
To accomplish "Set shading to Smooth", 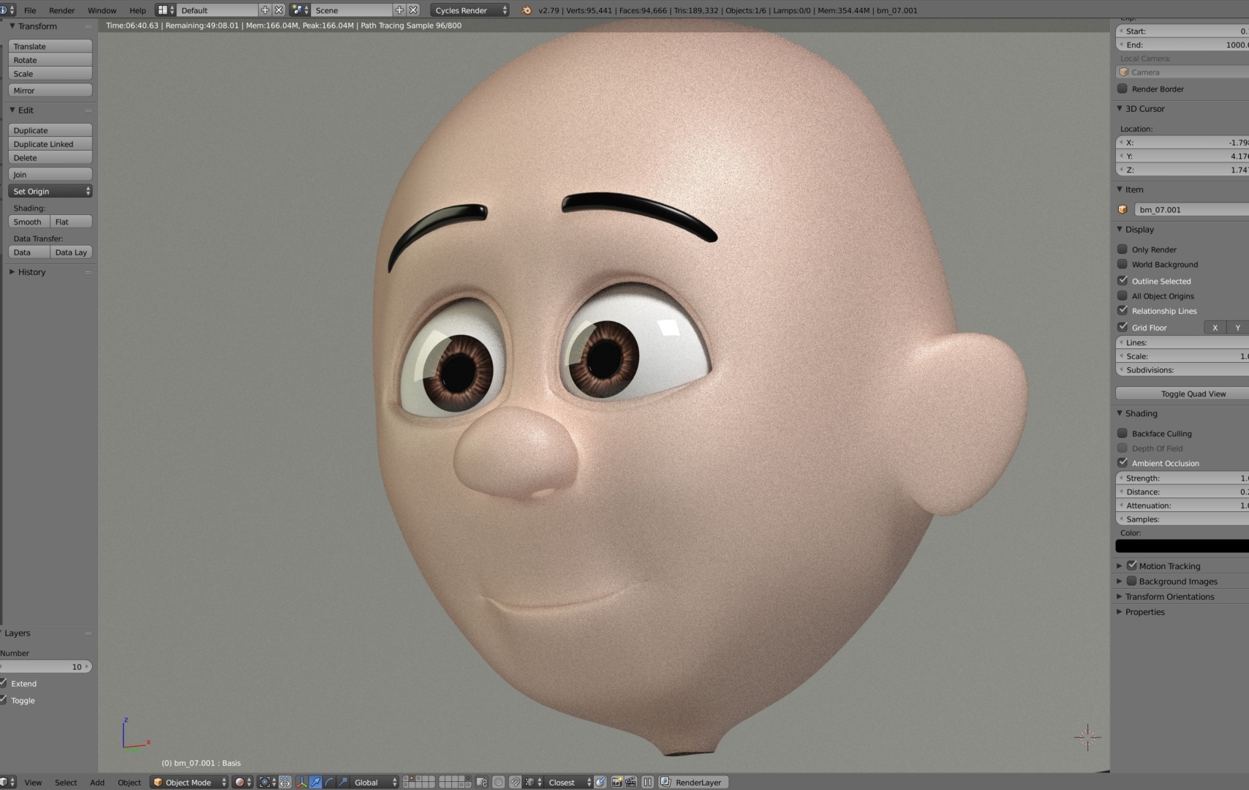I will click(29, 222).
